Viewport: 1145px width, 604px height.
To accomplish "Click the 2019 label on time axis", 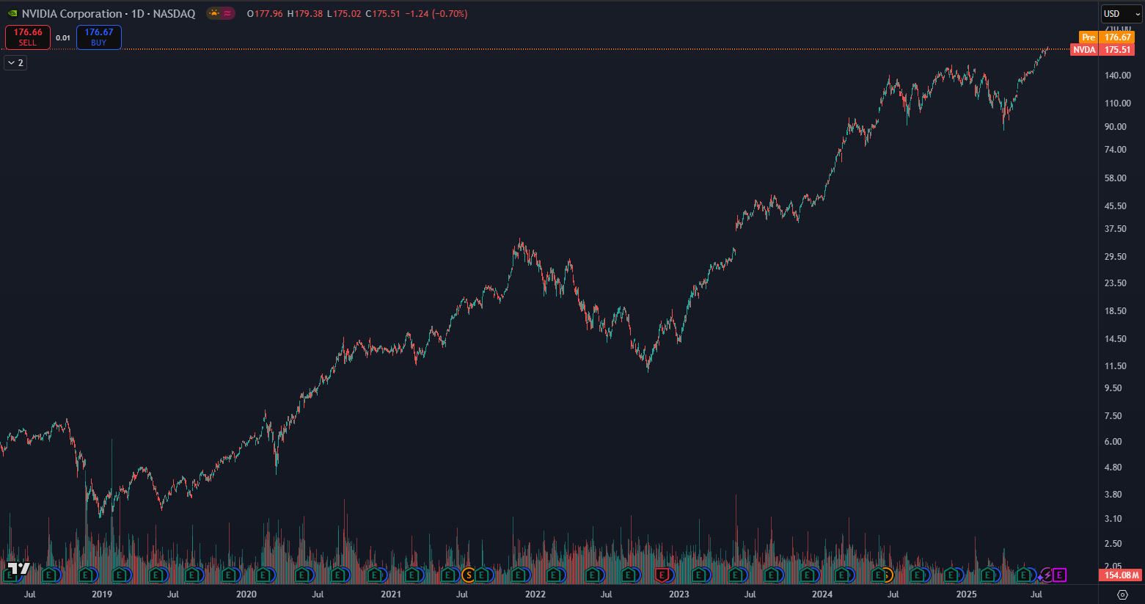I will [x=102, y=594].
